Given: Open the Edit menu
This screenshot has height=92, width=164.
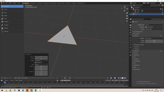Looking at the screenshot, I should [x=7, y=3].
